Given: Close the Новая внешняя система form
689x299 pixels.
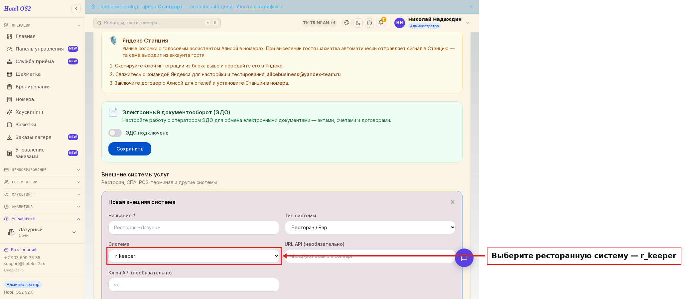Looking at the screenshot, I should tap(453, 202).
